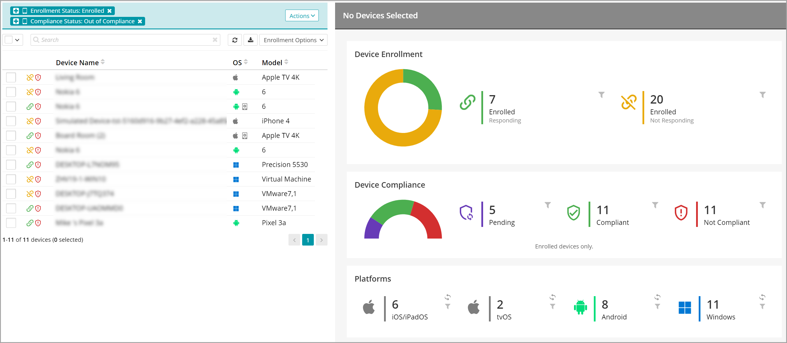The image size is (787, 343).
Task: Click the download export icon
Action: [x=250, y=40]
